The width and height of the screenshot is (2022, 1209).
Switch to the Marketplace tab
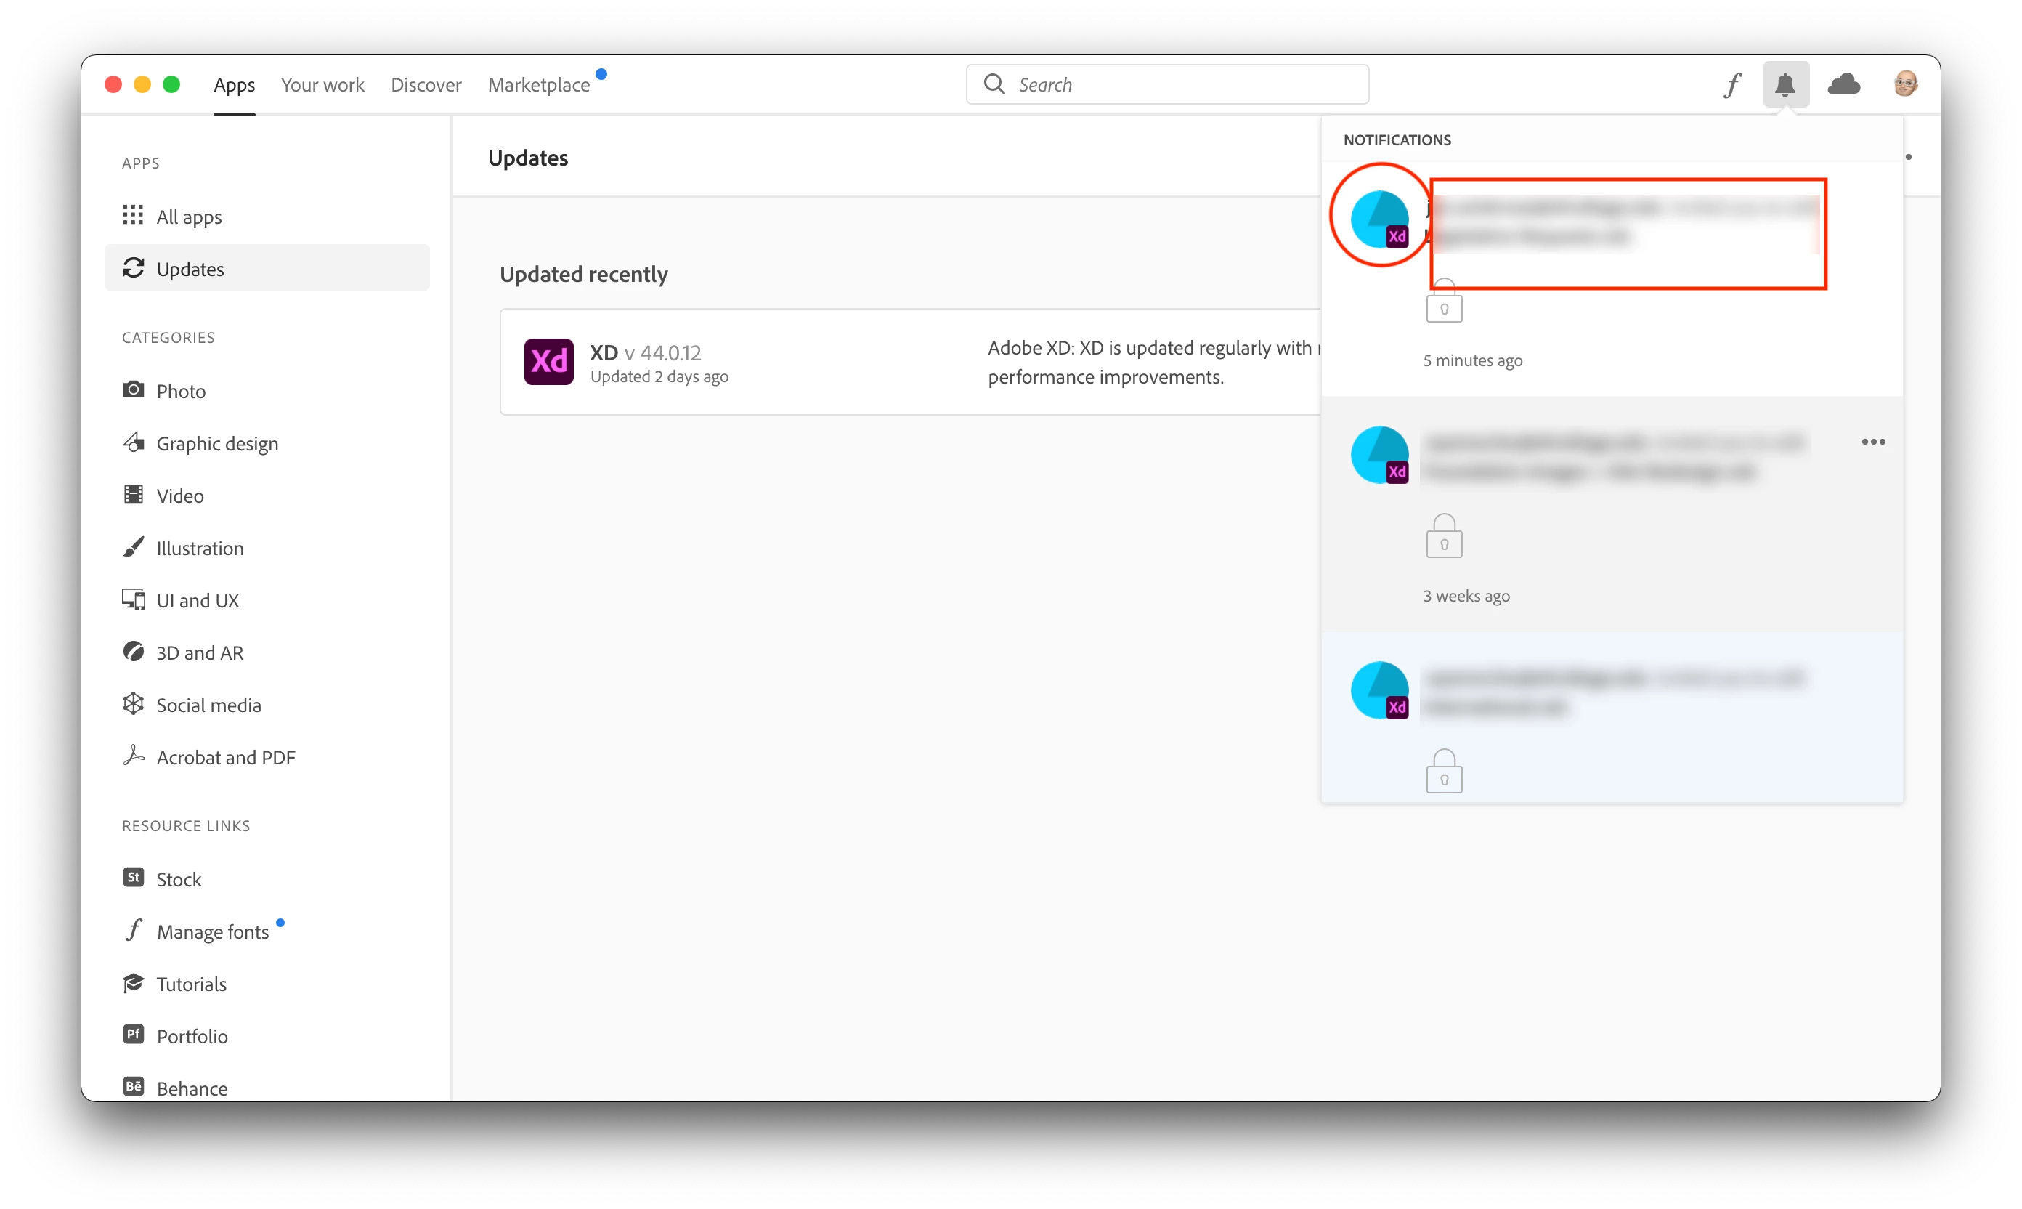pyautogui.click(x=538, y=85)
